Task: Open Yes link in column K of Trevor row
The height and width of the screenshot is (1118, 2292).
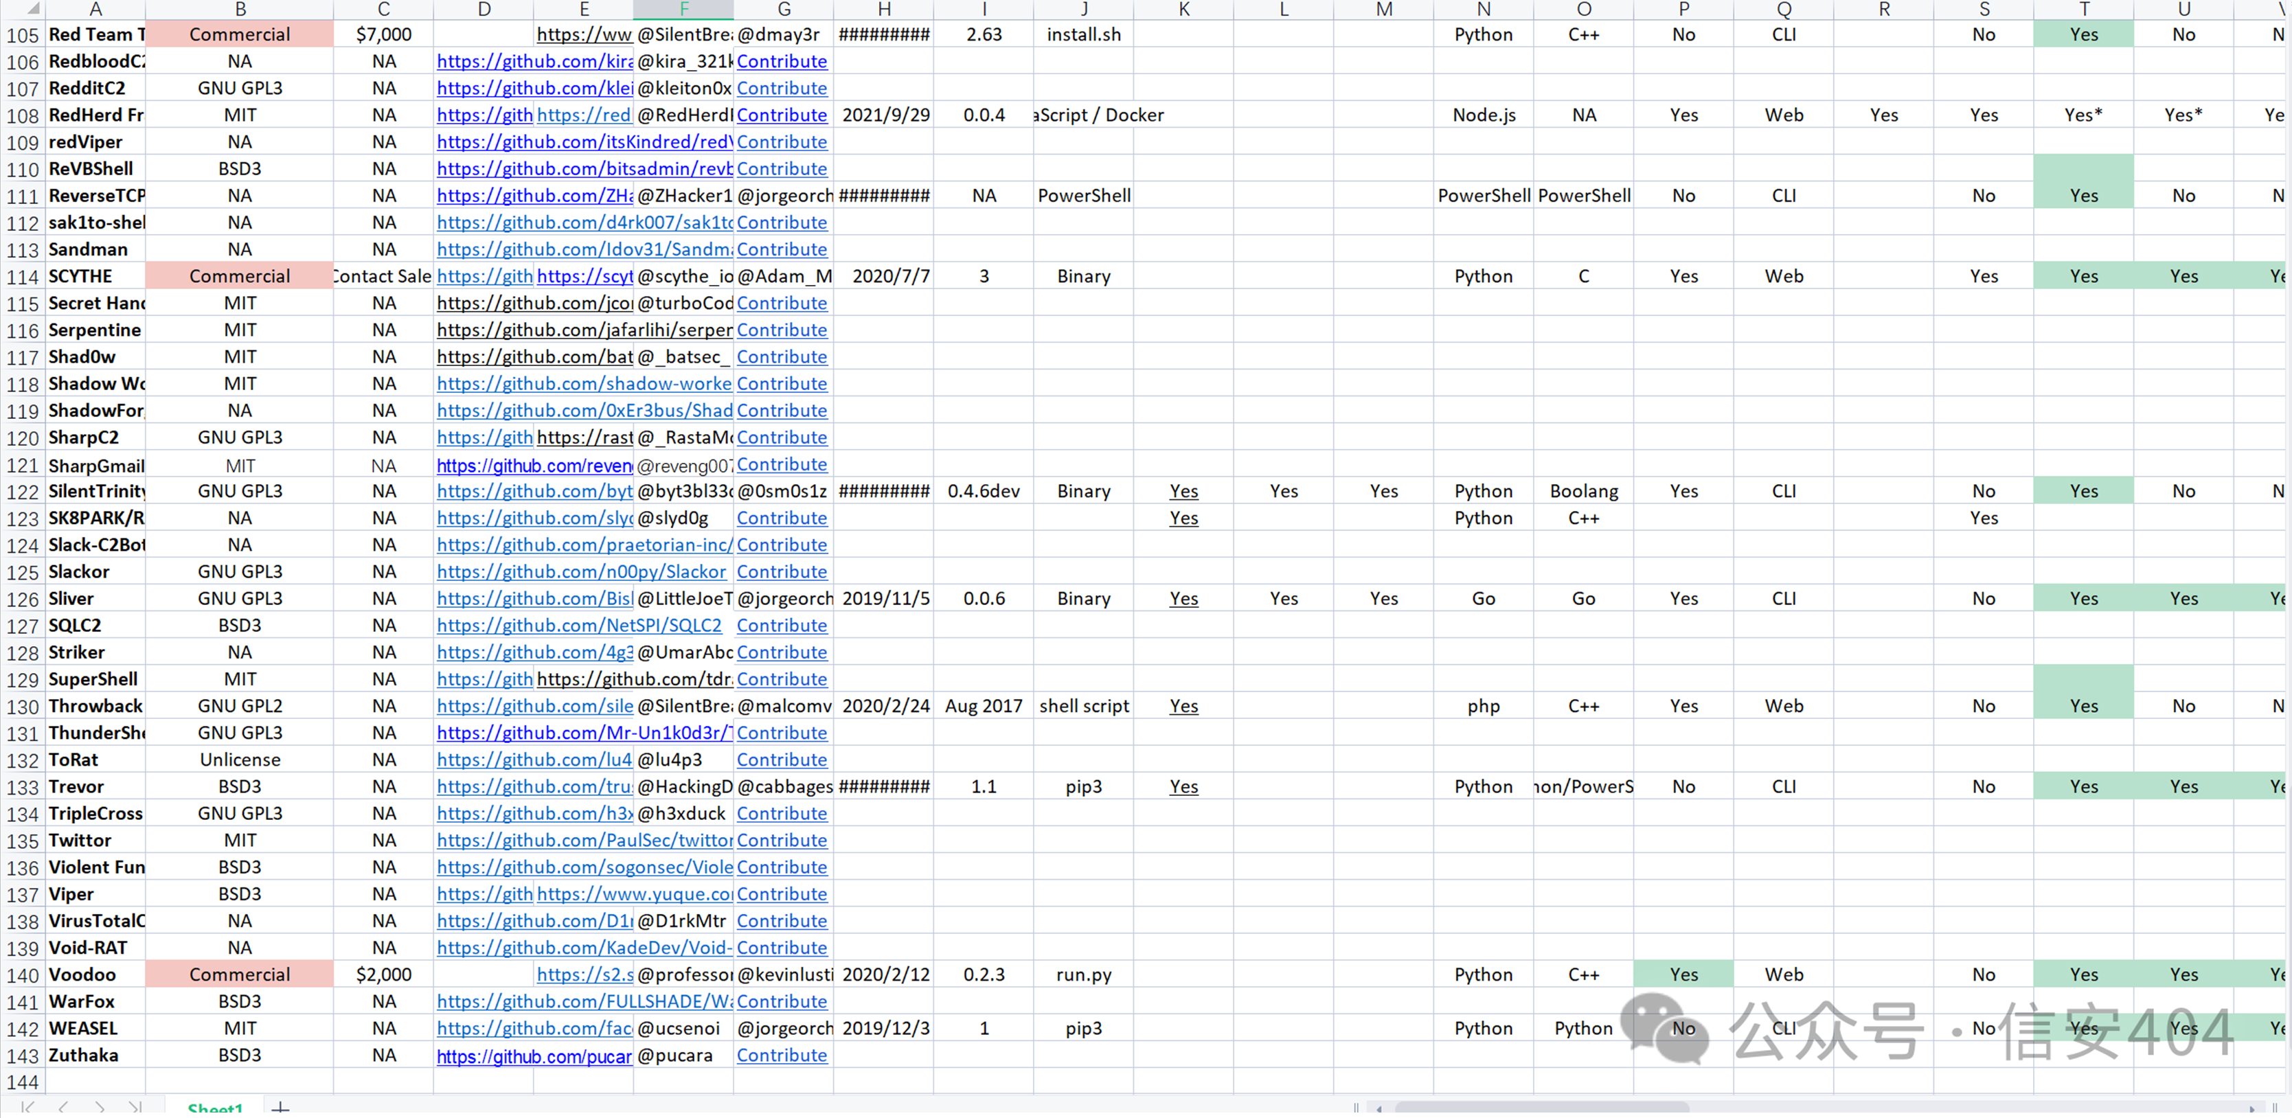Action: pyautogui.click(x=1183, y=786)
